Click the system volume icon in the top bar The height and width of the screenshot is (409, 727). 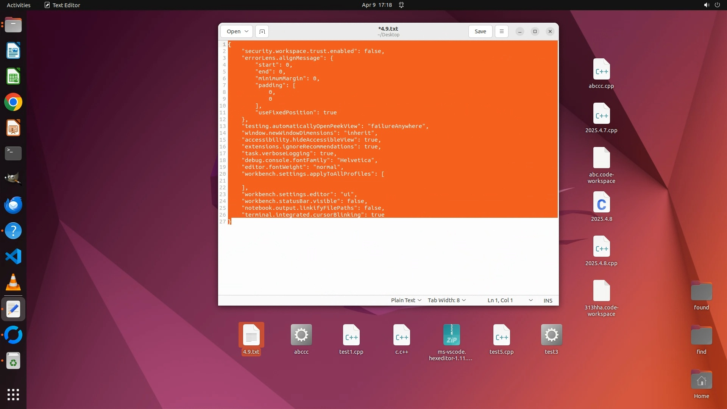706,5
